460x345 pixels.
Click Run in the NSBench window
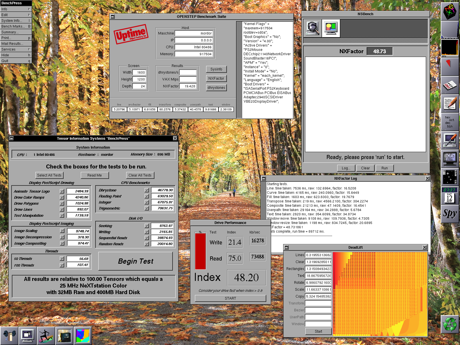point(384,168)
